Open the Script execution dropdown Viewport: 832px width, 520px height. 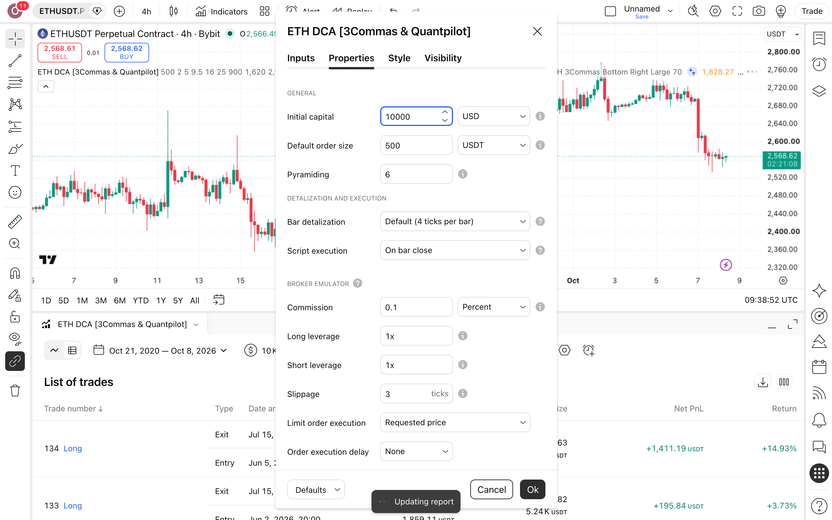455,250
